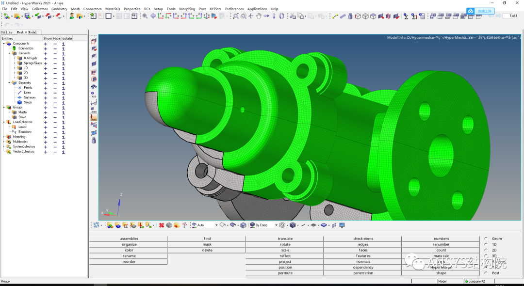Select the Geom radio button

(x=486, y=239)
